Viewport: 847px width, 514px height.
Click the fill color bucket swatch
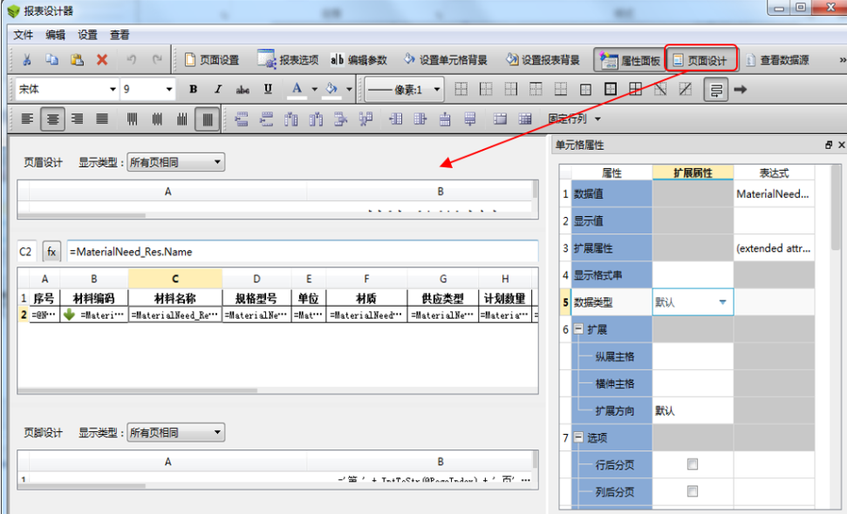click(331, 90)
